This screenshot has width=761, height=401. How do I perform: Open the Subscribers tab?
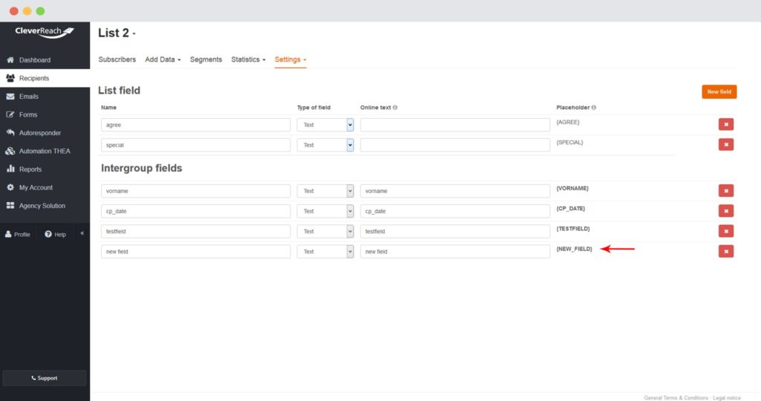[117, 59]
